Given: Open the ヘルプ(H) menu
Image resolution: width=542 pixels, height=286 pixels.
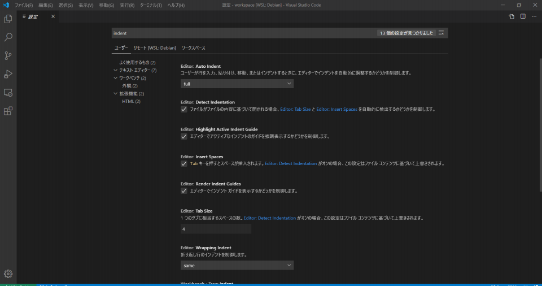Looking at the screenshot, I should [176, 5].
